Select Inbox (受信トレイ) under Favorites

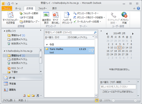click(16, 35)
